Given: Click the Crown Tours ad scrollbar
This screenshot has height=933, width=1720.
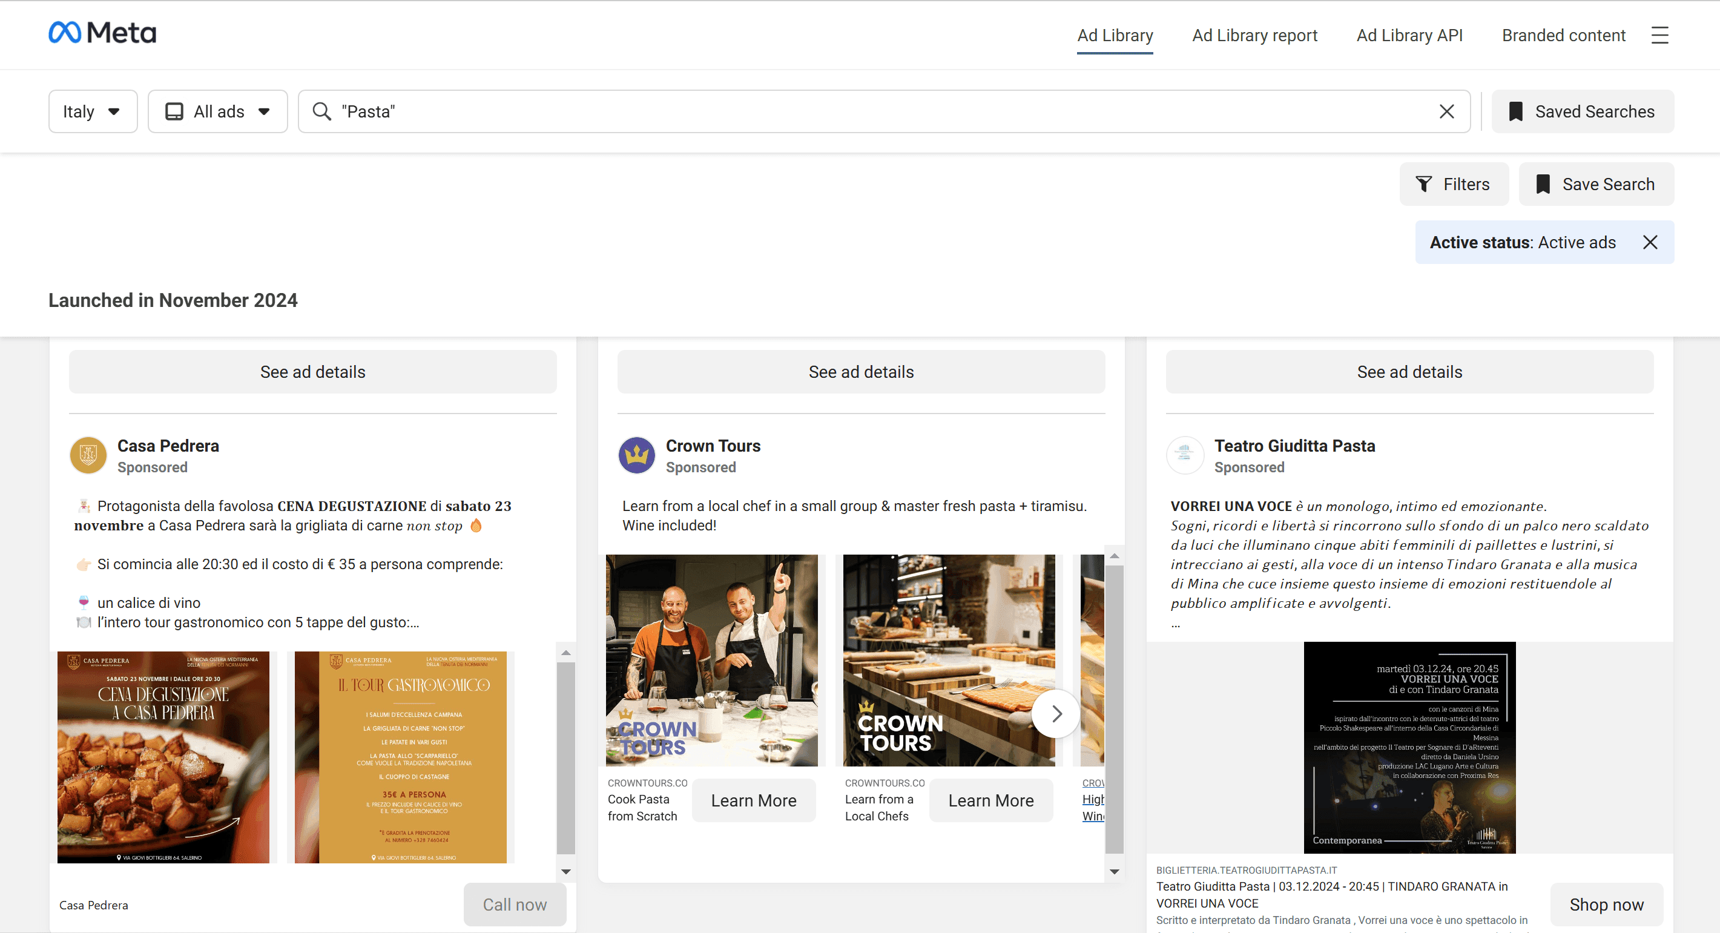Looking at the screenshot, I should pos(1115,710).
